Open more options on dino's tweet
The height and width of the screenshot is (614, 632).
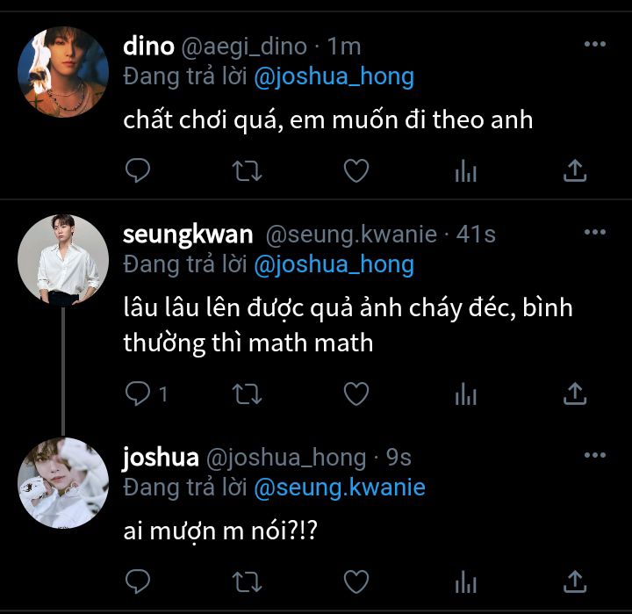pos(595,44)
